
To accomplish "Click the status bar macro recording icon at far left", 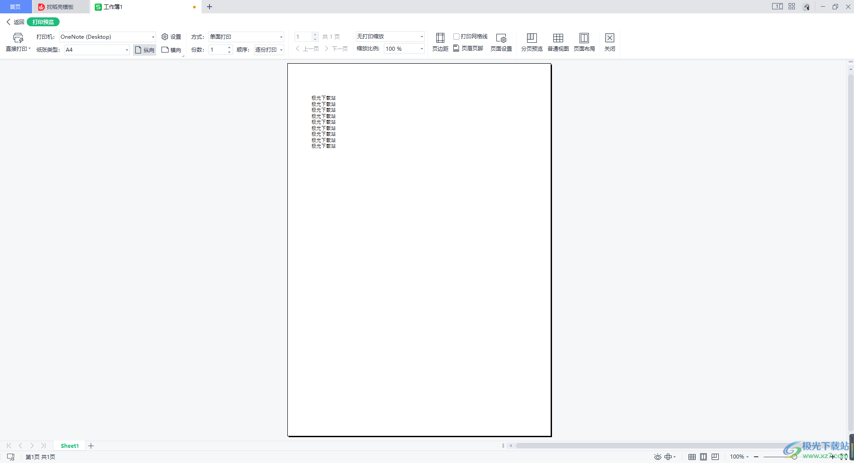I will 11,457.
